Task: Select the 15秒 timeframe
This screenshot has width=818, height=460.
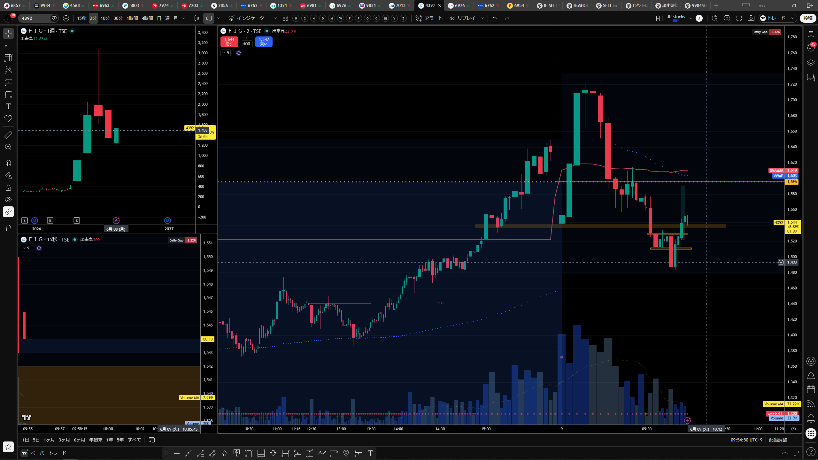Action: coord(81,18)
